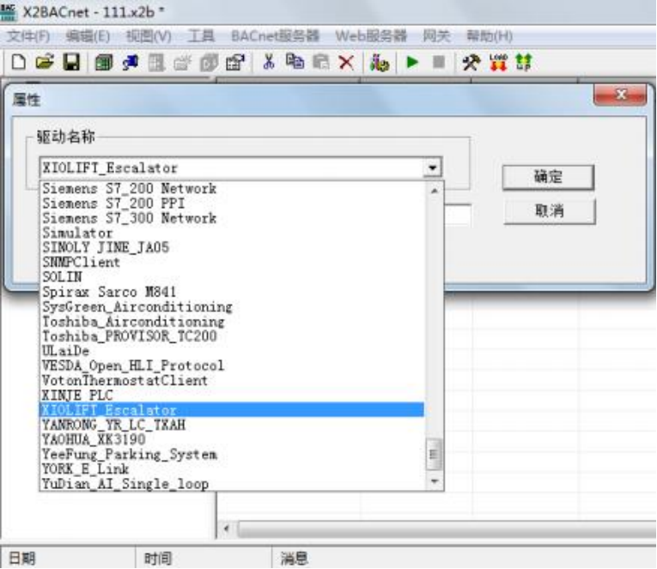This screenshot has width=657, height=569.
Task: Click the properties toolbar icon
Action: [235, 63]
